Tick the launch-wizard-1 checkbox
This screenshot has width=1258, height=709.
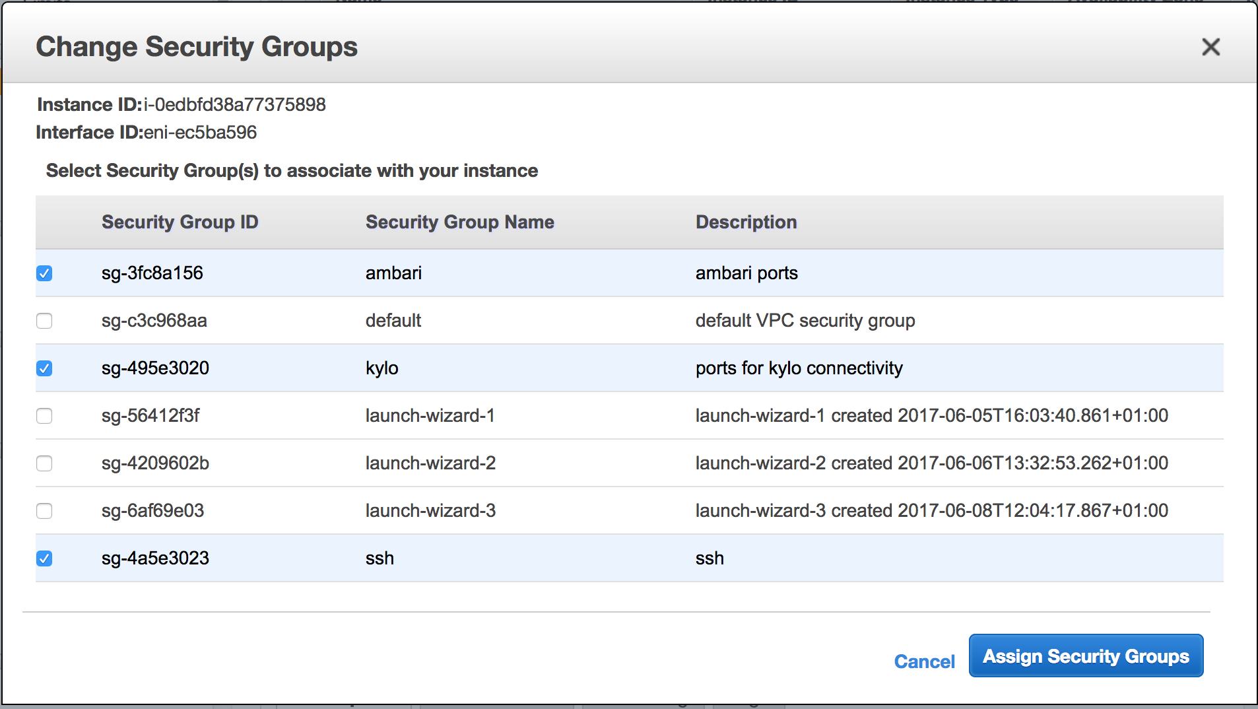(x=44, y=416)
